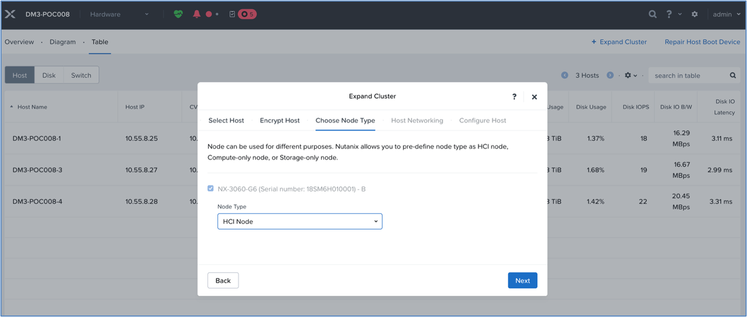Click host IP 10.55.8.27
The image size is (747, 317).
click(141, 170)
